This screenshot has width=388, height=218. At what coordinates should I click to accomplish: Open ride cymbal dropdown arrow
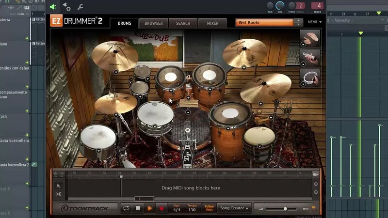[x=260, y=104]
